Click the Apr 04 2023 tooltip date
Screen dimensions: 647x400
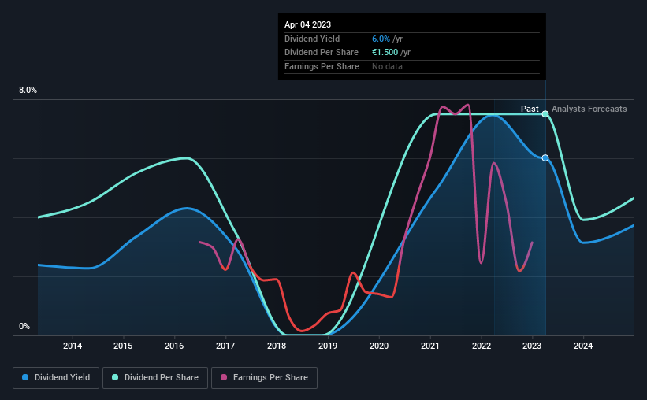307,24
